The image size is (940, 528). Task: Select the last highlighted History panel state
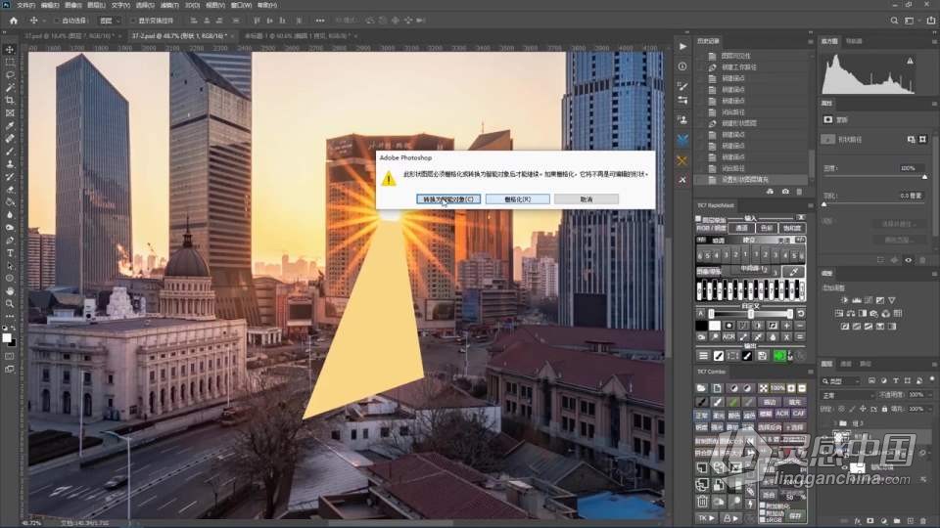point(751,180)
